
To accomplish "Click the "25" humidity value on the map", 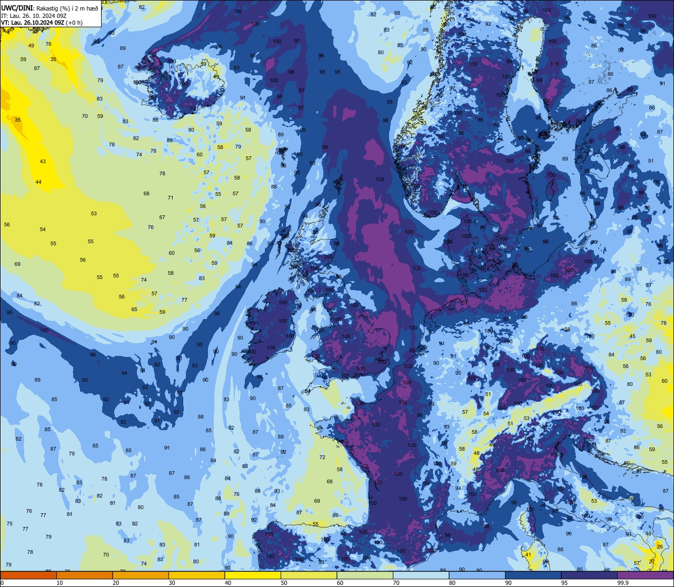I will (x=660, y=548).
